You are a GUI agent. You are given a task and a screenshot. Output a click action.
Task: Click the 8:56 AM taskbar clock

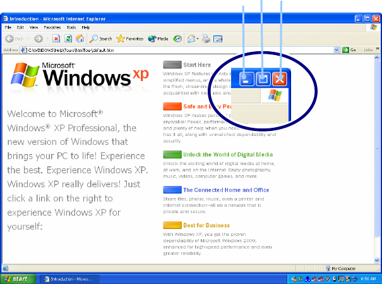(x=368, y=279)
